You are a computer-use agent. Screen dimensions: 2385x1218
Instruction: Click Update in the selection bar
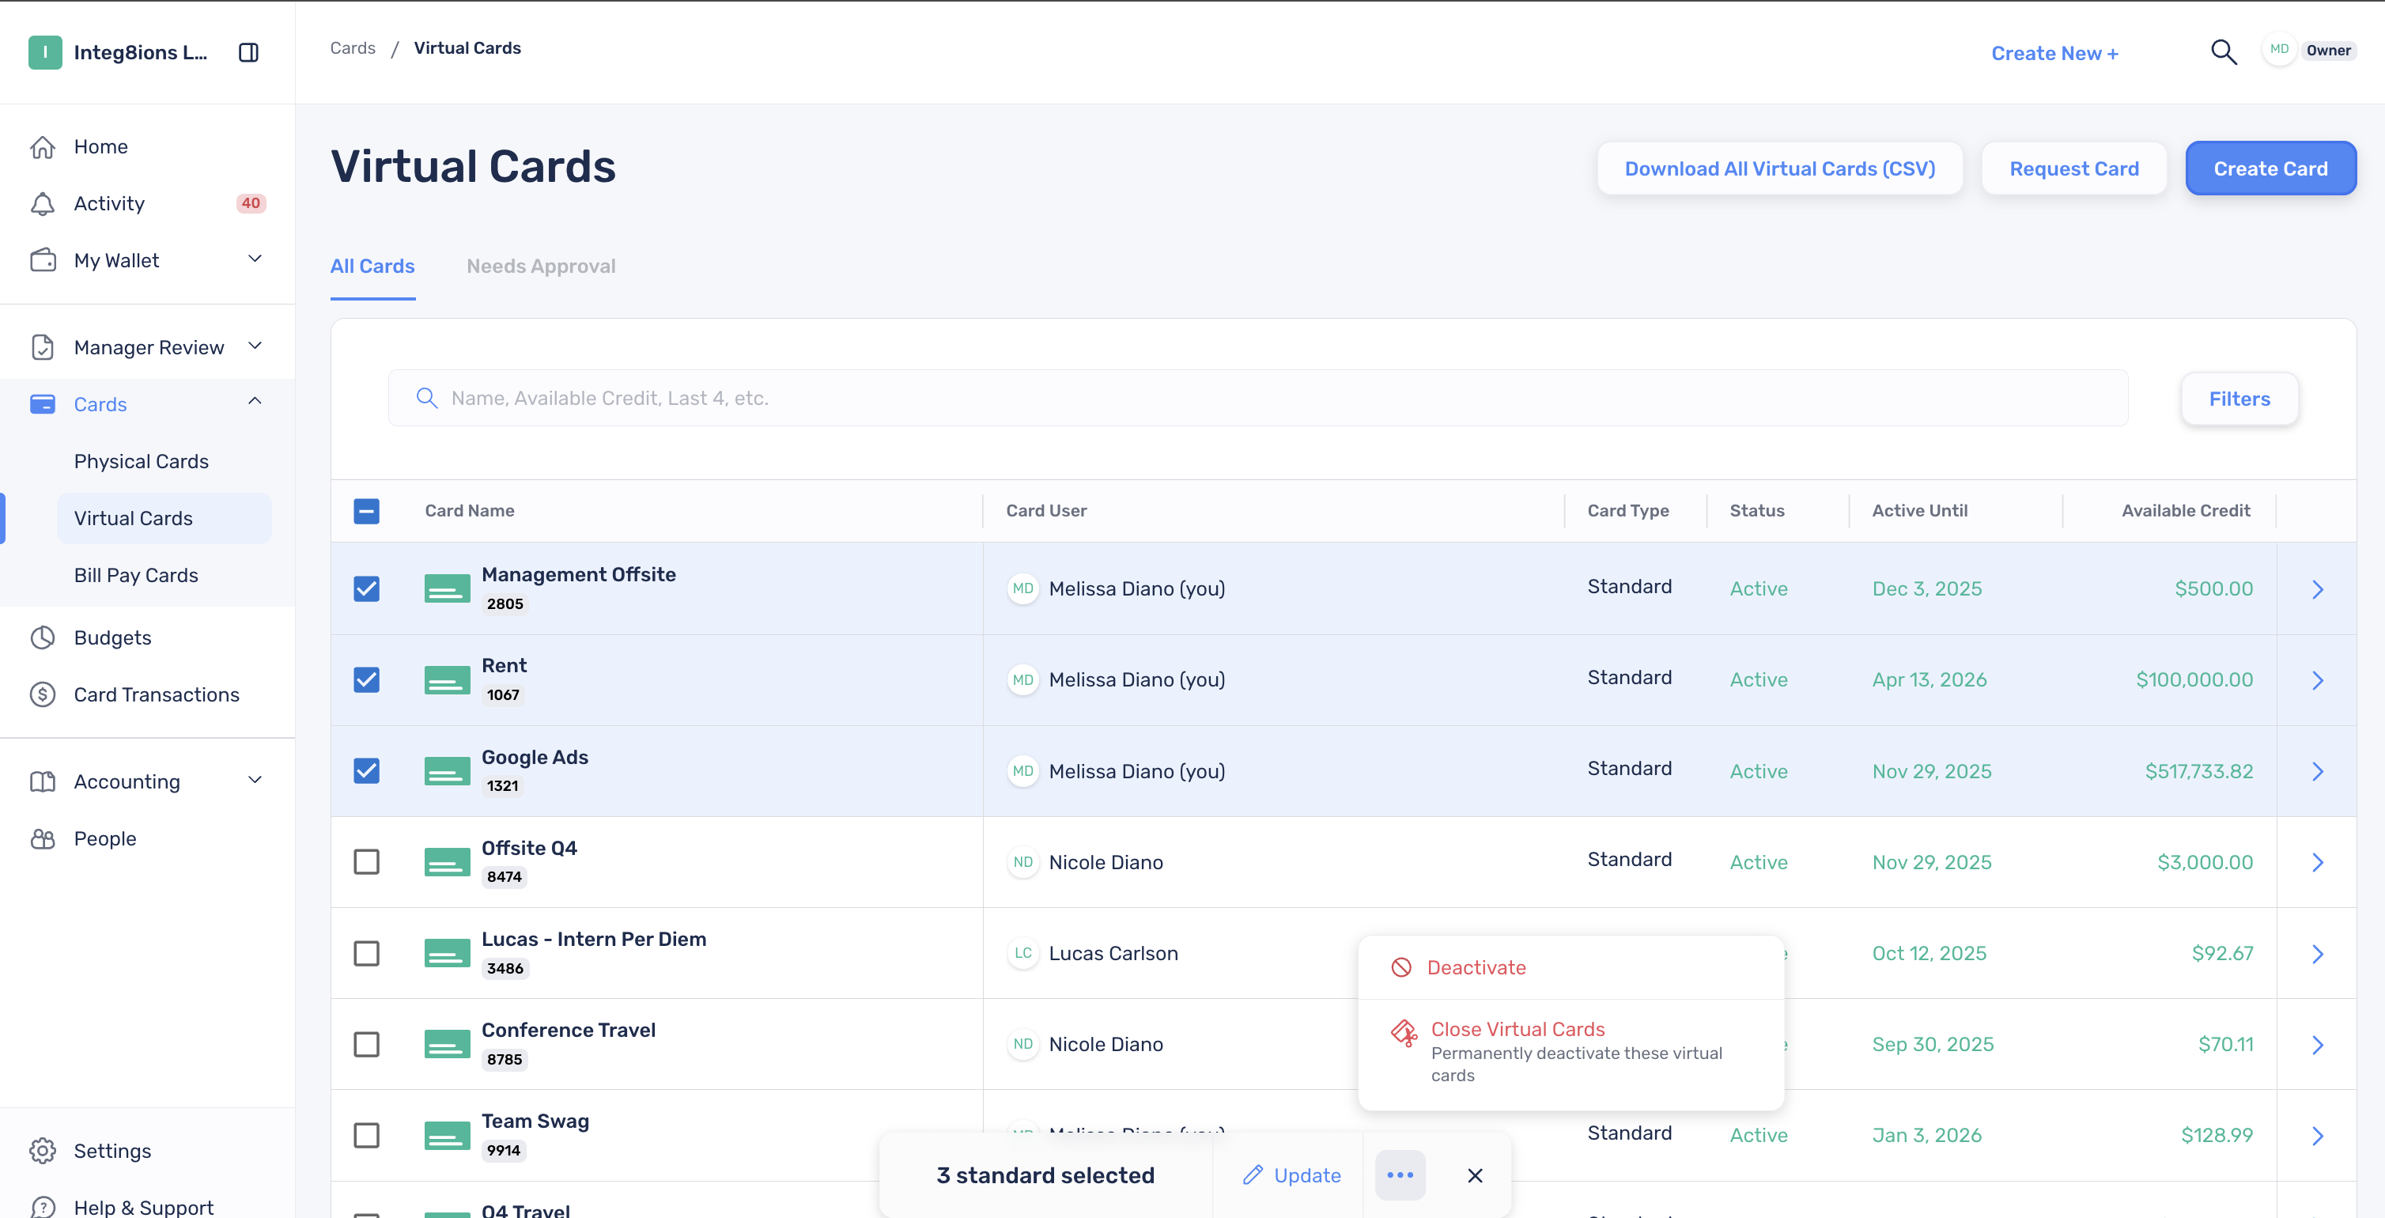coord(1291,1175)
